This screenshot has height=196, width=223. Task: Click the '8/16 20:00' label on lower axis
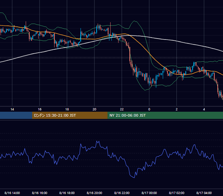pyautogui.click(x=94, y=193)
